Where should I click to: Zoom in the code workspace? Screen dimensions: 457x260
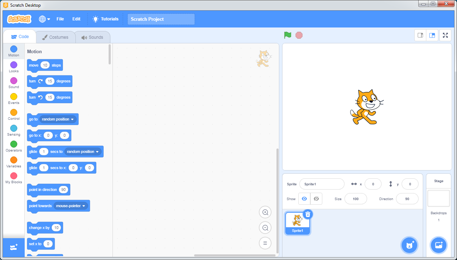point(265,212)
